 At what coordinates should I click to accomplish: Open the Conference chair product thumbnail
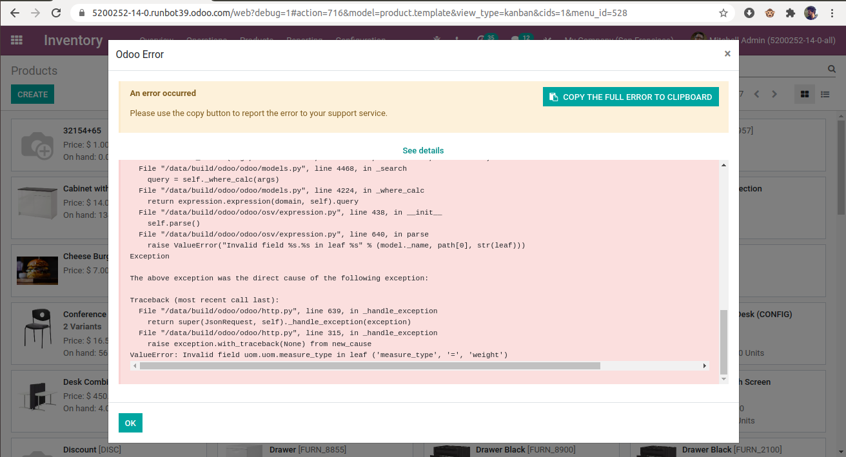point(37,327)
